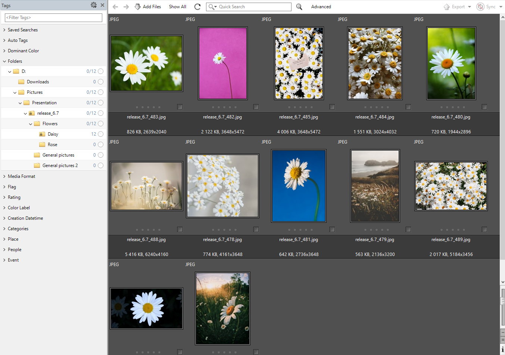Open the Export dropdown arrow
This screenshot has height=355, width=505.
pos(470,7)
